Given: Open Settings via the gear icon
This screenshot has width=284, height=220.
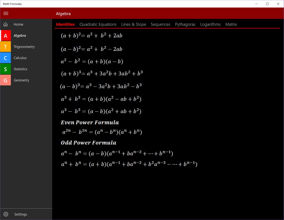Looking at the screenshot, I should tap(6, 214).
